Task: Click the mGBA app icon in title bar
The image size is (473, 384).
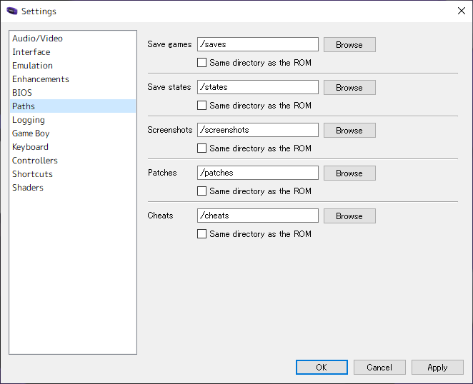Action: (x=12, y=11)
